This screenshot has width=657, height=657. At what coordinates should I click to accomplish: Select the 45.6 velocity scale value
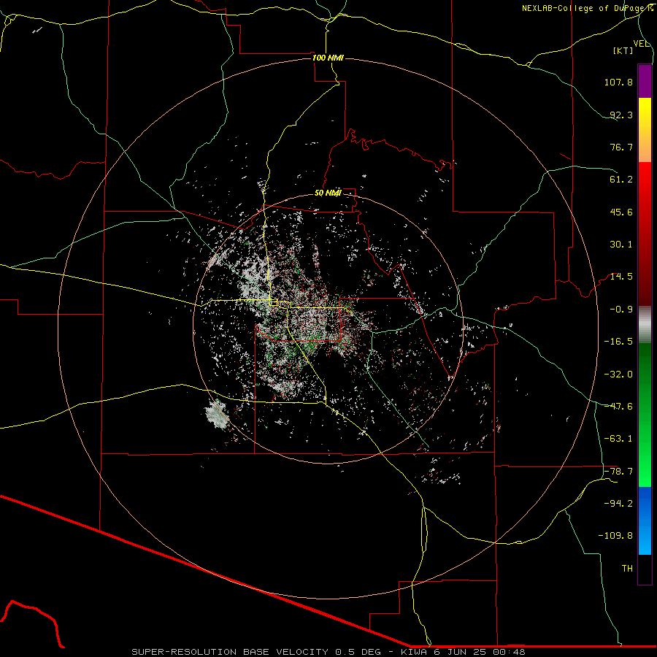point(621,212)
